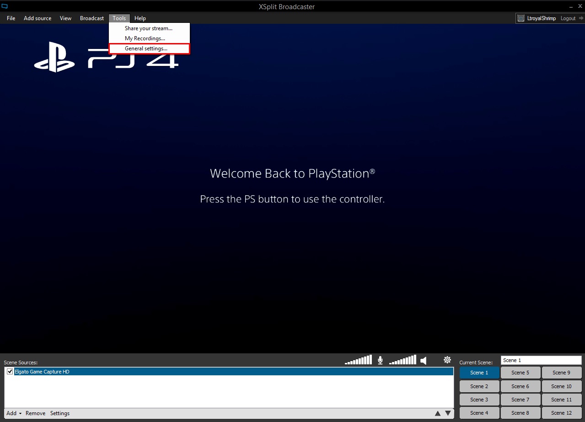Switch to Scene 9
This screenshot has width=585, height=422.
pyautogui.click(x=562, y=373)
